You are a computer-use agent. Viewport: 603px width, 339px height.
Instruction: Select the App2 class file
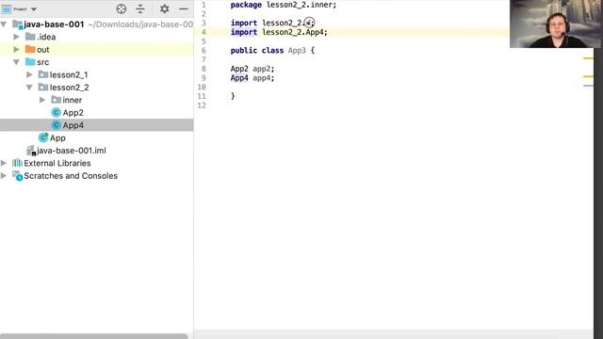click(x=73, y=113)
